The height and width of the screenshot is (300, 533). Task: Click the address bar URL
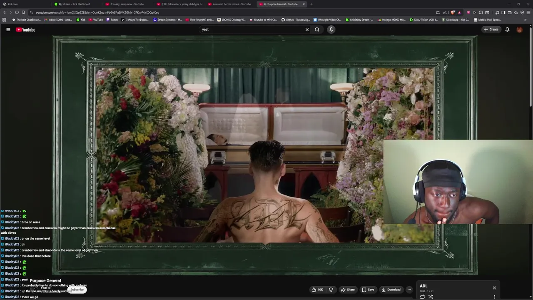tap(97, 12)
